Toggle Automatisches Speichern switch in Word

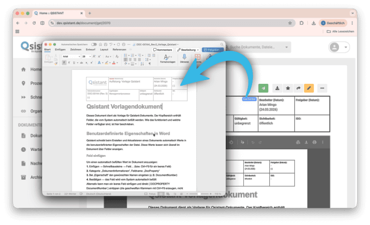pyautogui.click(x=94, y=44)
